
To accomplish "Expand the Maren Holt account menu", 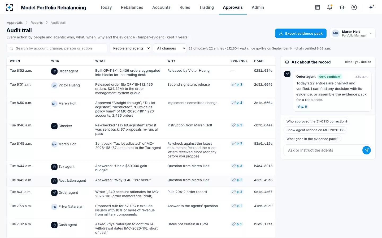I will pos(353,33).
